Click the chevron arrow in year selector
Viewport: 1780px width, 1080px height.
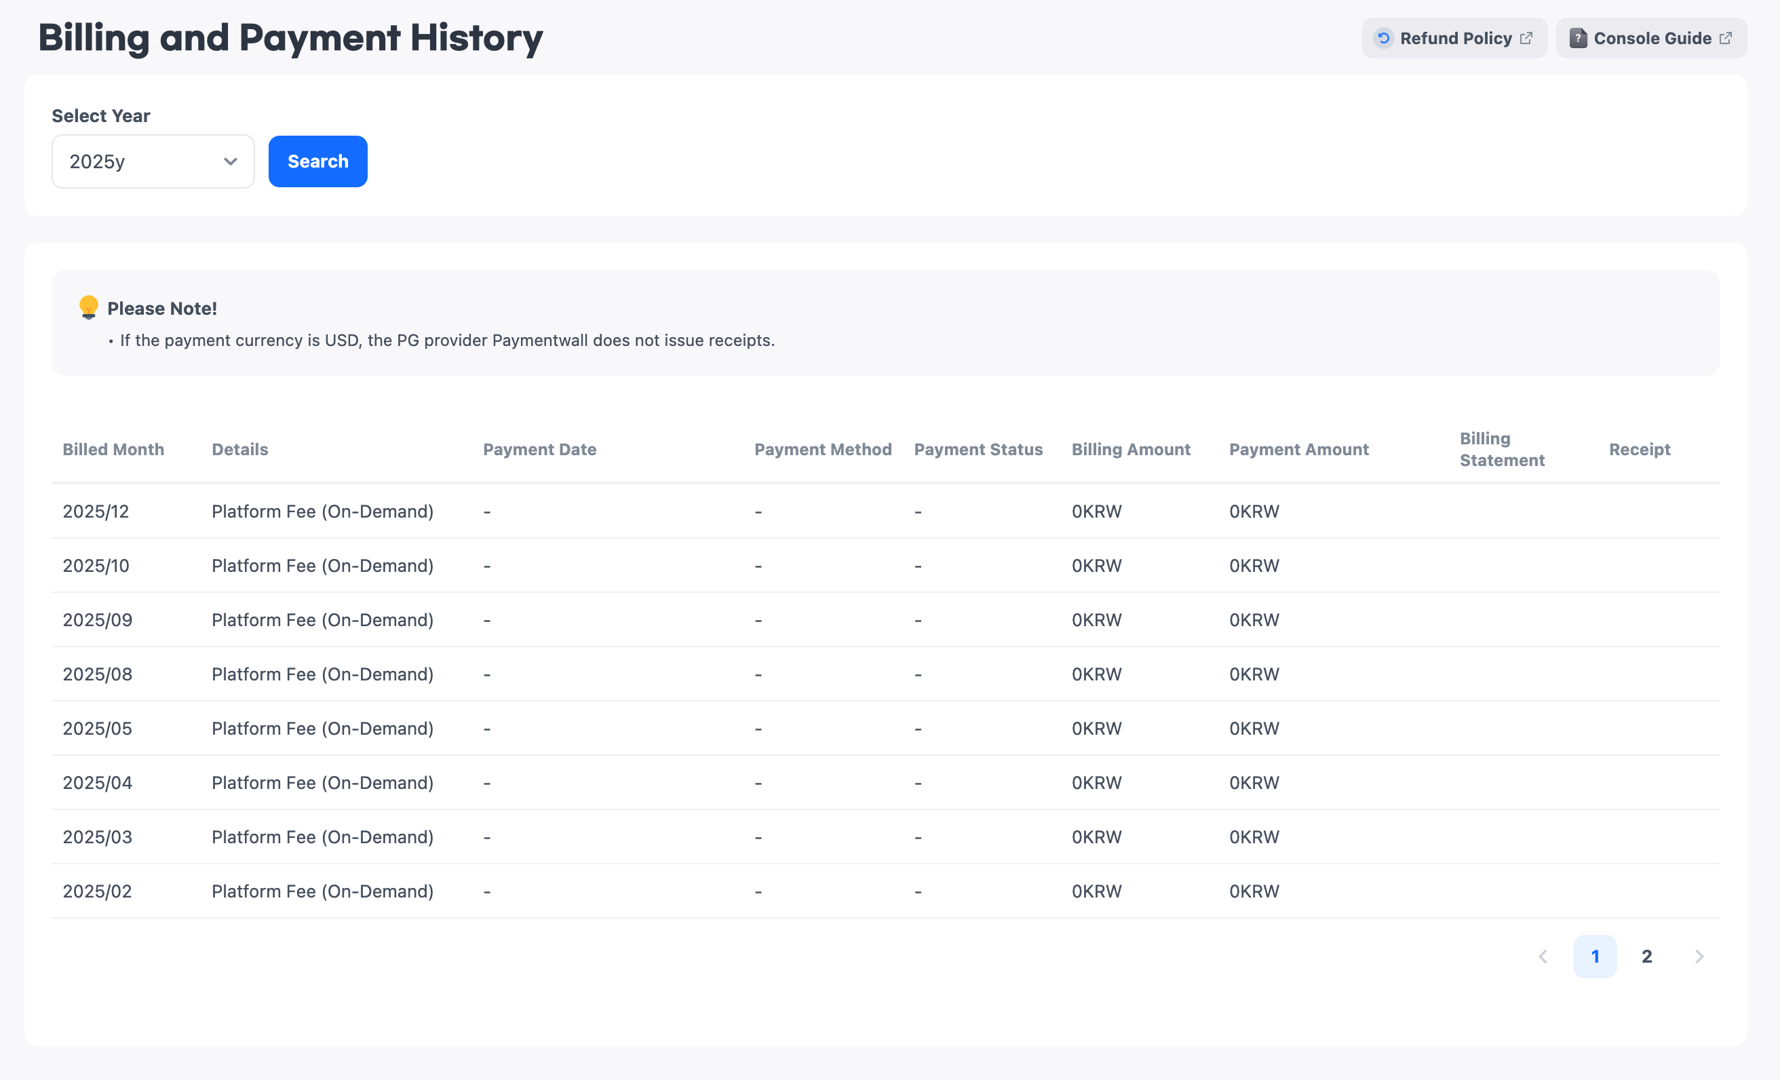tap(231, 161)
